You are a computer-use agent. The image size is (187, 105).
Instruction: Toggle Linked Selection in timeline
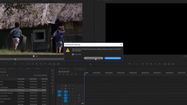[67, 74]
